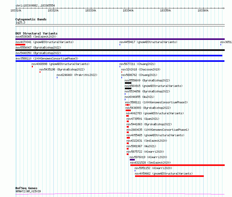Click the Cytogenetic Bands track title

click(31, 19)
